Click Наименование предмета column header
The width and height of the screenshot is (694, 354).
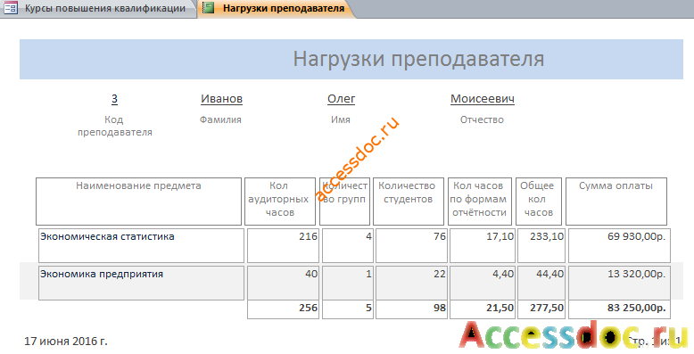(138, 202)
